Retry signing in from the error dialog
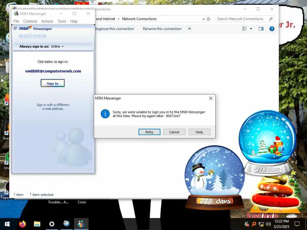307x230 pixels. (149, 132)
